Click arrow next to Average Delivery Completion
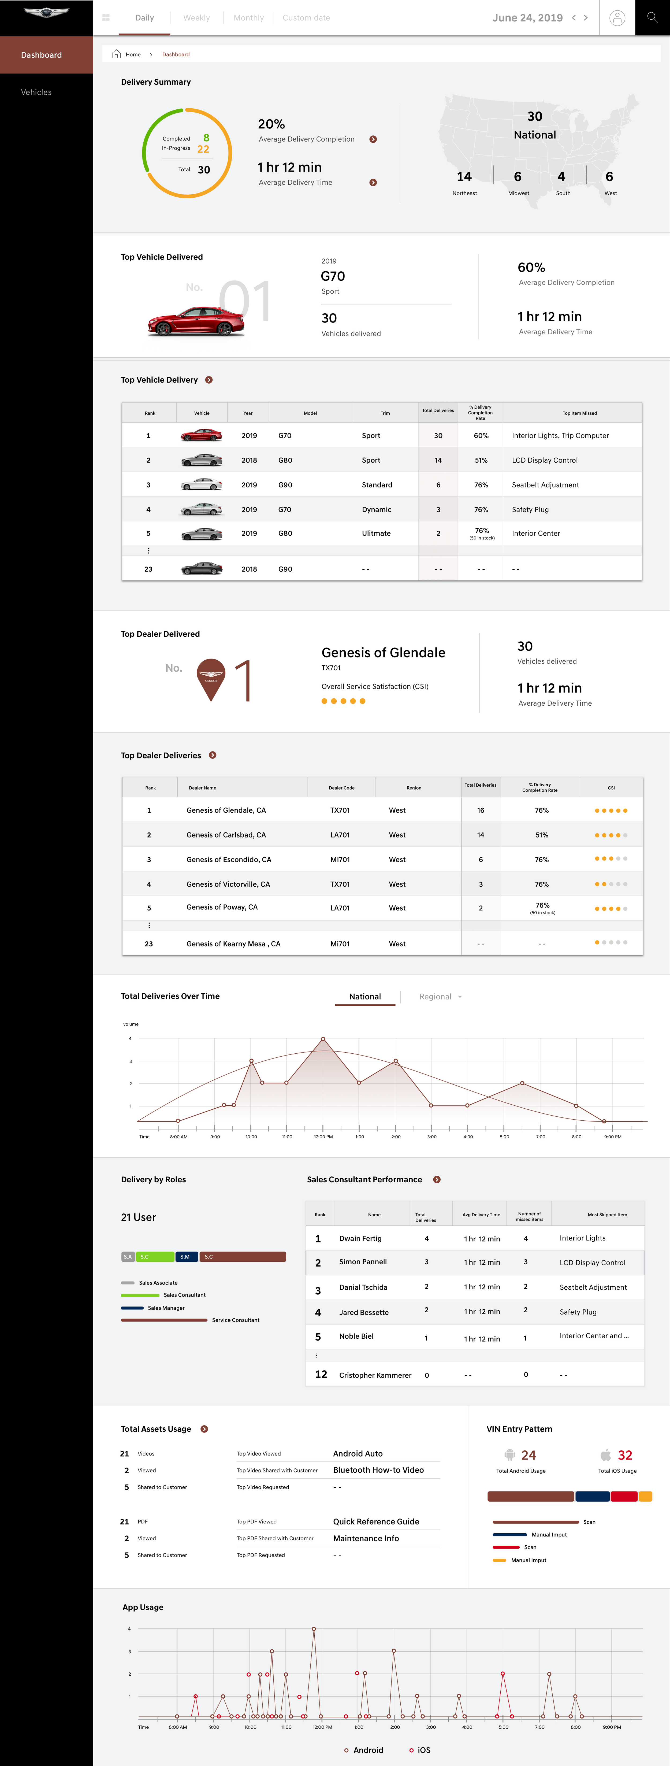 (373, 139)
